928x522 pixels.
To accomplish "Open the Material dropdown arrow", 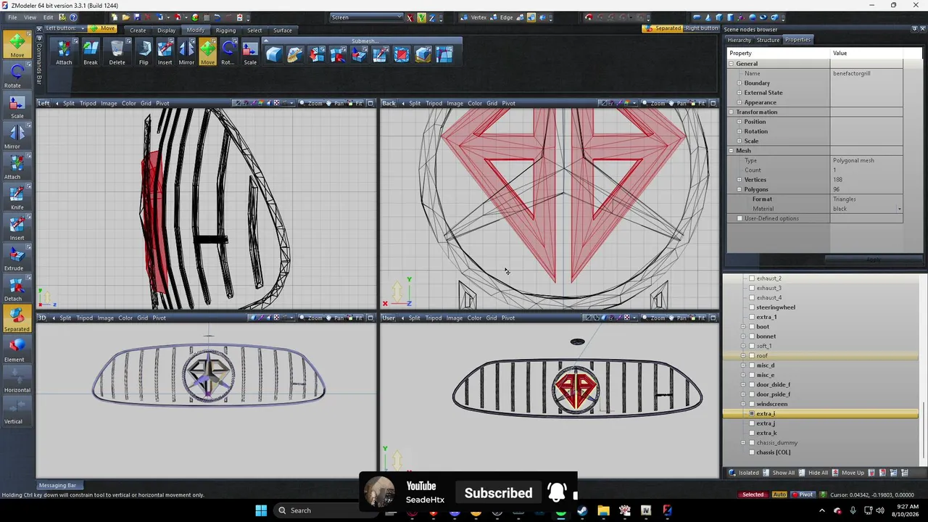I will pyautogui.click(x=900, y=209).
